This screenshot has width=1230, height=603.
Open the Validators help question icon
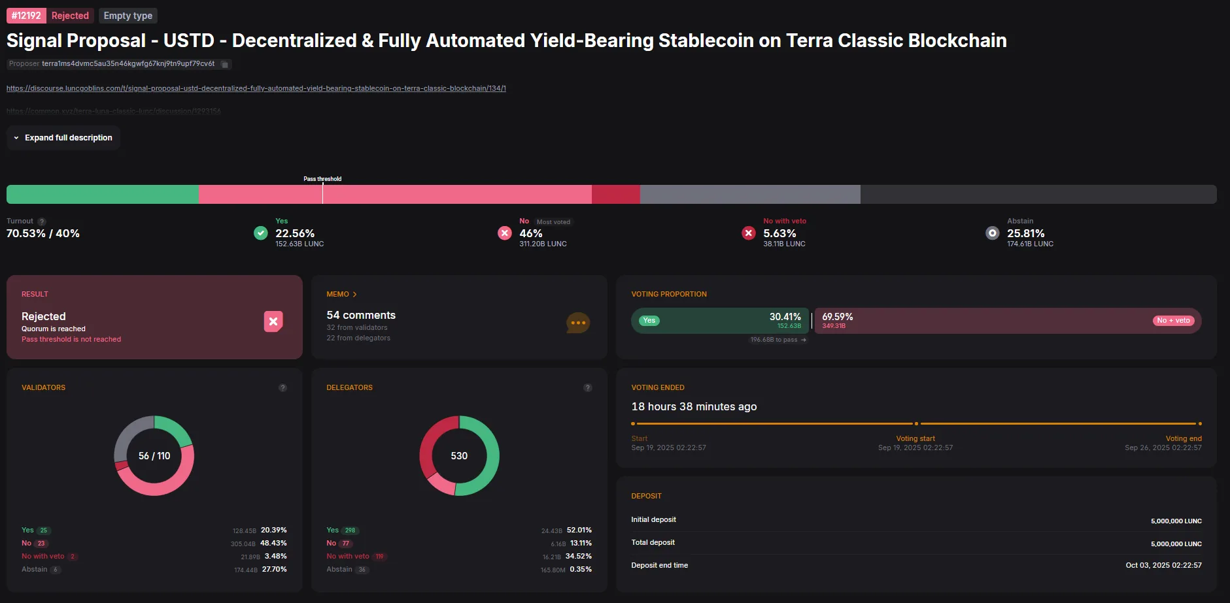click(x=282, y=387)
